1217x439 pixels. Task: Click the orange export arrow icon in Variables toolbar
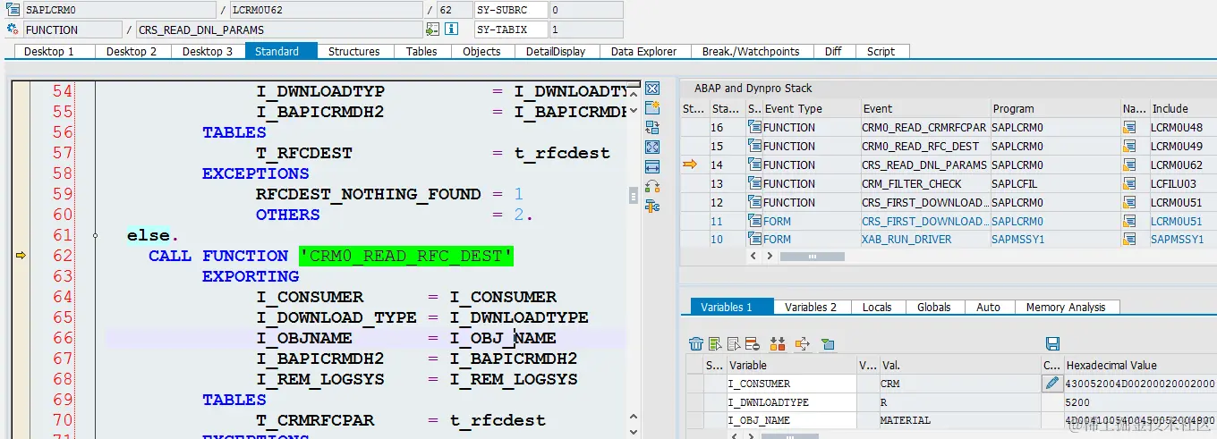point(802,344)
